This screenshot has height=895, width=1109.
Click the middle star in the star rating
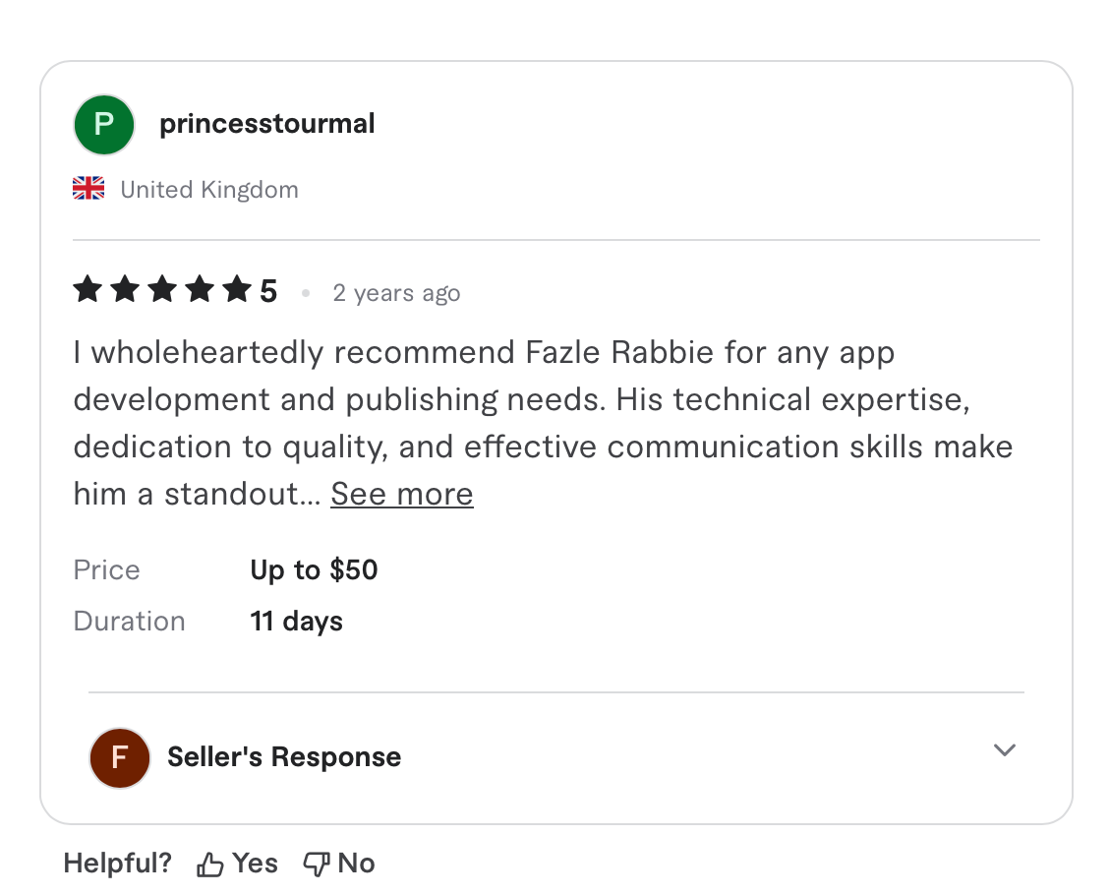coord(162,288)
